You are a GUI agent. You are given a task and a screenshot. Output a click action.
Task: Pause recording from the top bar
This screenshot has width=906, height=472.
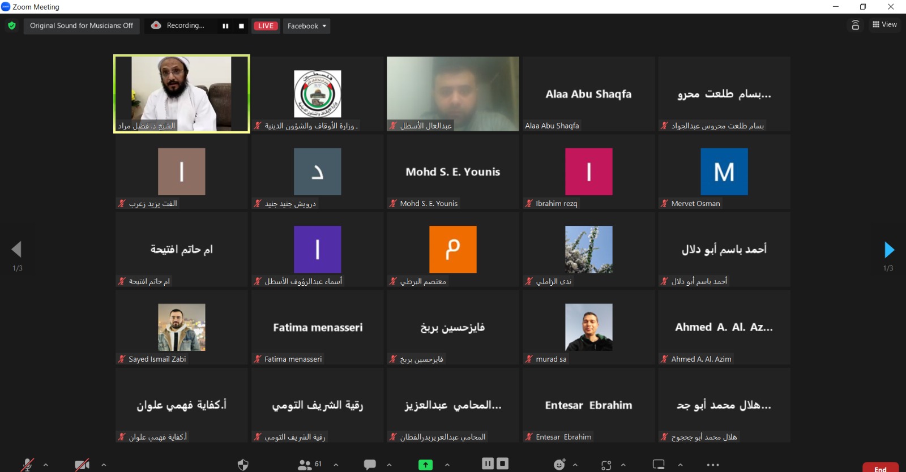point(225,26)
